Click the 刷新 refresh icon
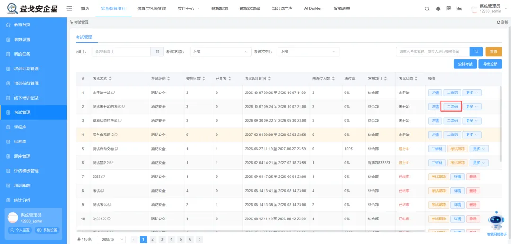This screenshot has width=511, height=244. coord(498,22)
